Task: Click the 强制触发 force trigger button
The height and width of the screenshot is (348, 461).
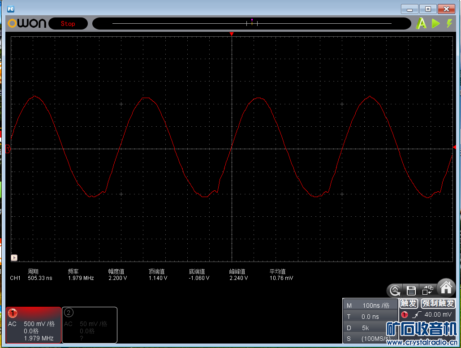Action: [438, 304]
